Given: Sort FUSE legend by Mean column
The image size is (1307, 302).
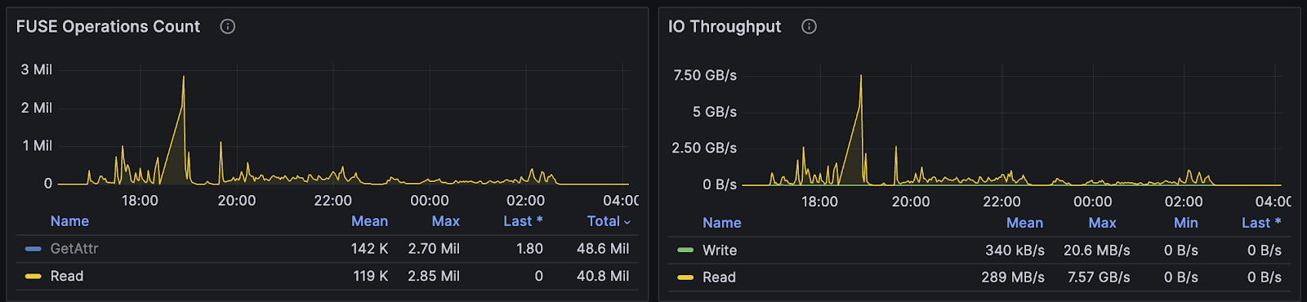Looking at the screenshot, I should point(369,221).
